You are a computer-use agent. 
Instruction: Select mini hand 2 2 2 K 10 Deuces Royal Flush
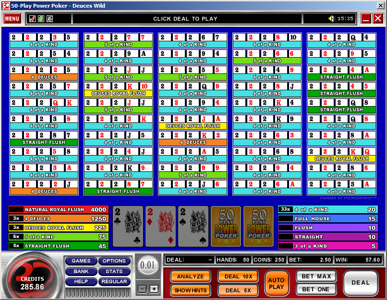click(118, 90)
